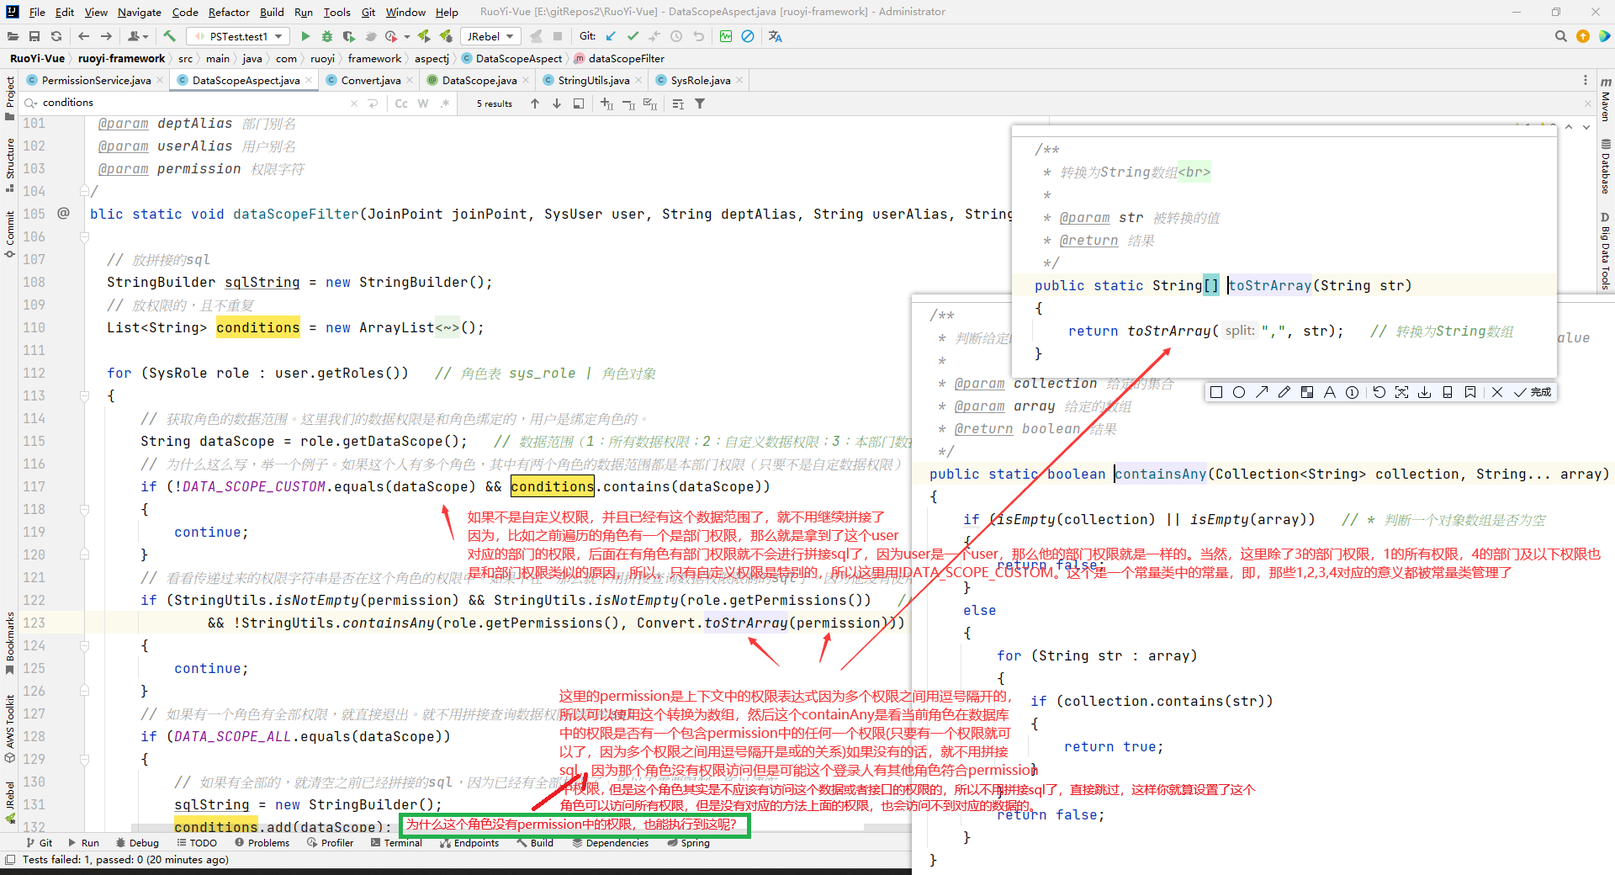Open the user profile dropdown in toolbar
The image size is (1615, 875).
point(138,36)
